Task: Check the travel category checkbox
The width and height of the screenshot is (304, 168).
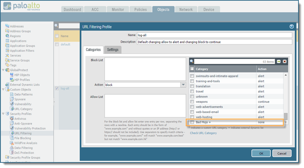Action: click(192, 91)
